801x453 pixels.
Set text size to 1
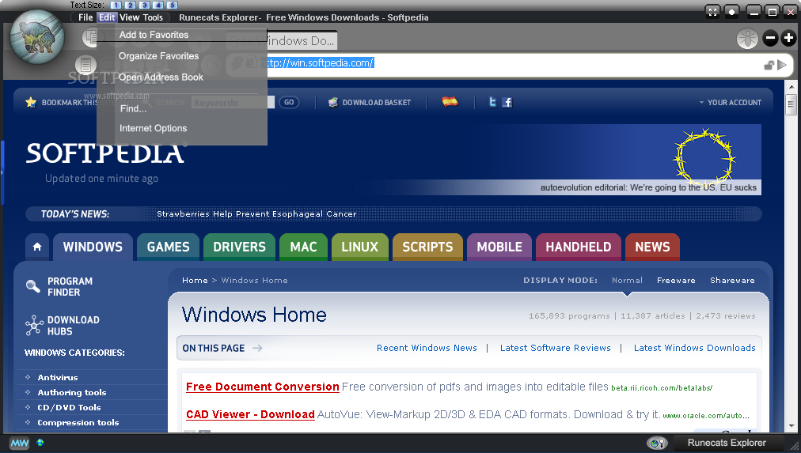coord(116,5)
